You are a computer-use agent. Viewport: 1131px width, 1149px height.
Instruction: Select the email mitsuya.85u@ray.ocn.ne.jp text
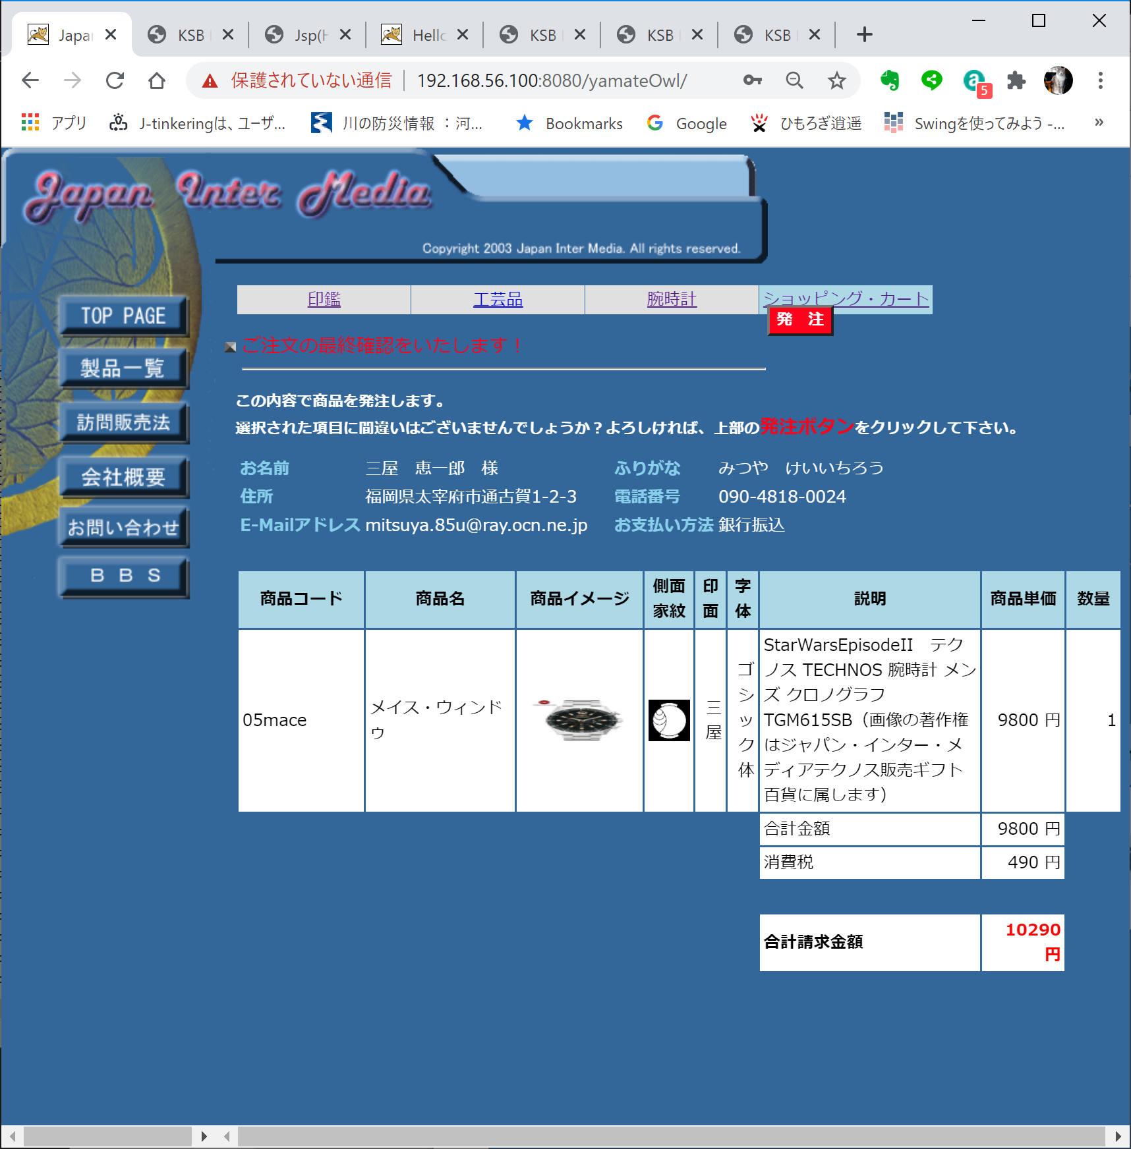pyautogui.click(x=476, y=525)
